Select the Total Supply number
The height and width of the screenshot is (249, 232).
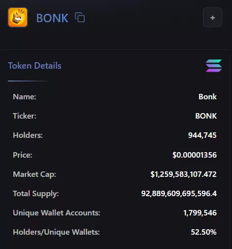179,194
